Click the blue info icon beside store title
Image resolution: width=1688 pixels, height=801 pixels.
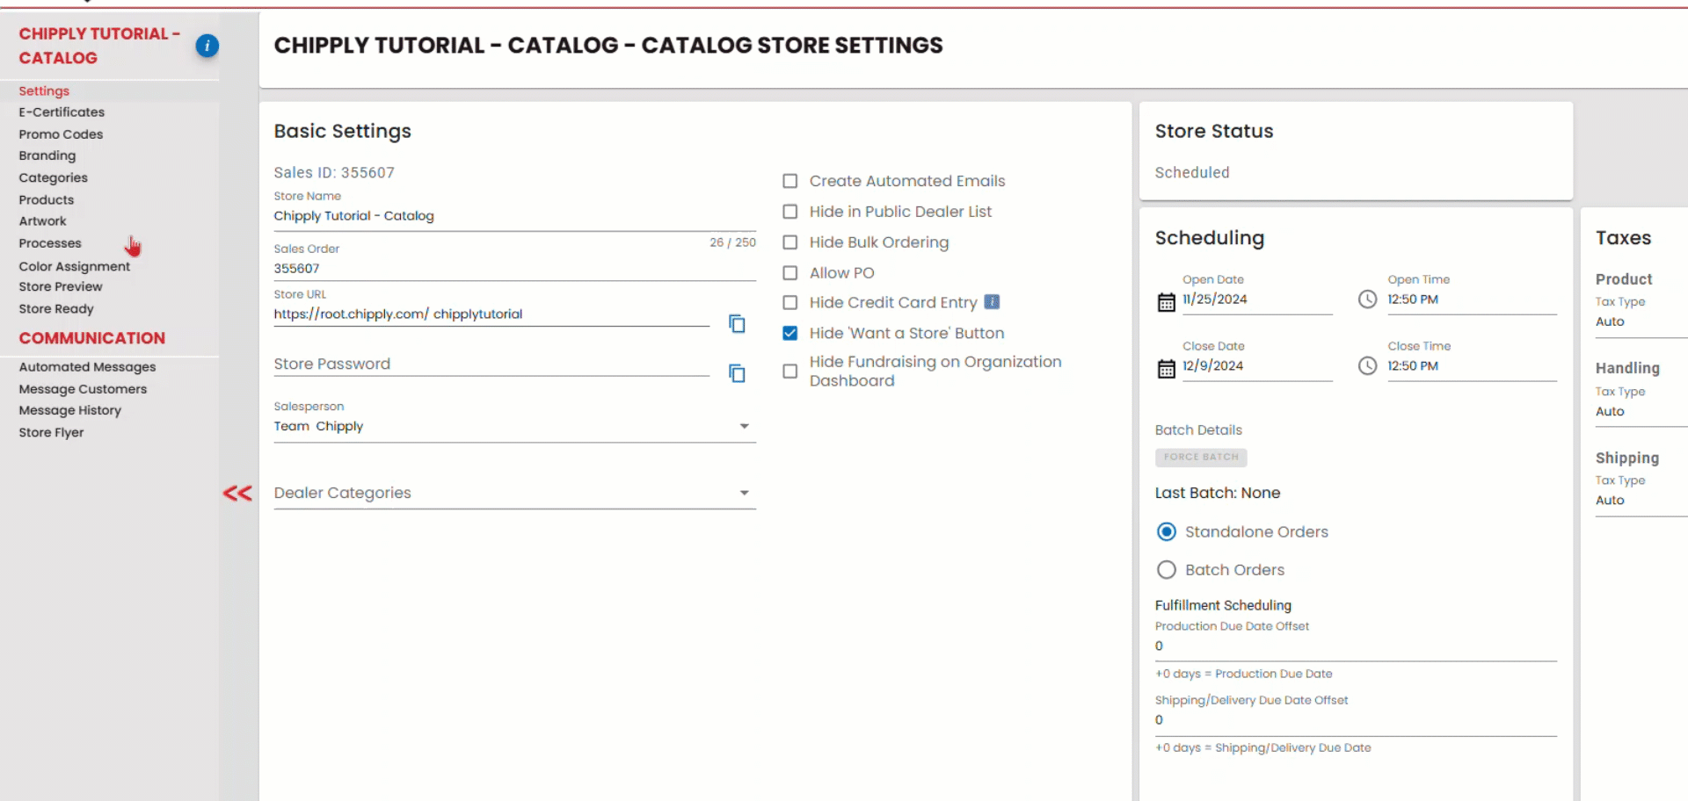(207, 46)
